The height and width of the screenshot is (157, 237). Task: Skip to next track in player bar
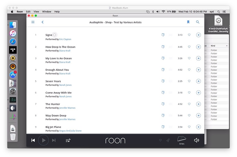tap(54, 141)
